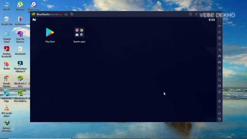Screen dimensions: 247x139
Task: Select the VLC media player desktop icon
Action: click(x=7, y=111)
